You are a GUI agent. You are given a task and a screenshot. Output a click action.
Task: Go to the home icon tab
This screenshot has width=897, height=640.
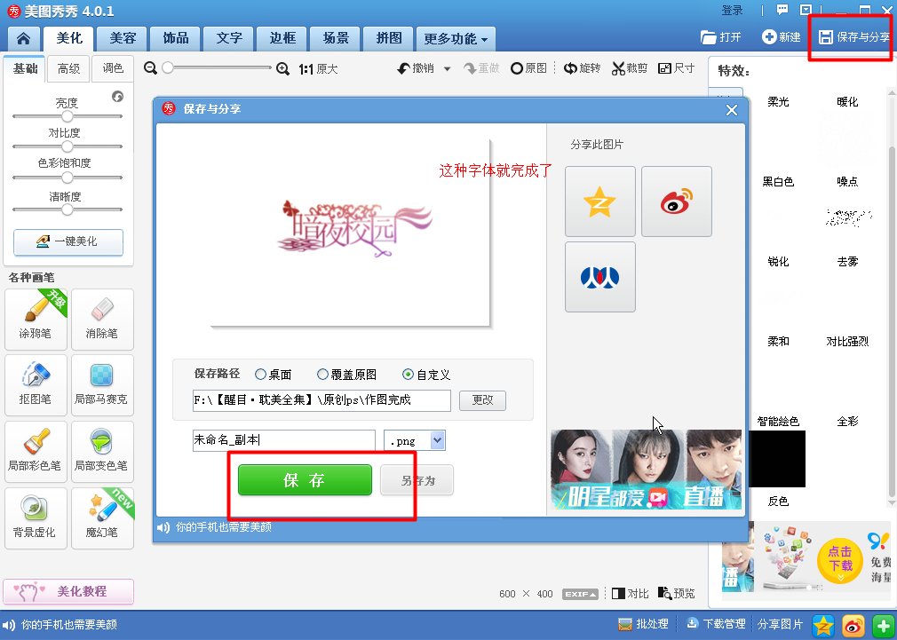(23, 38)
